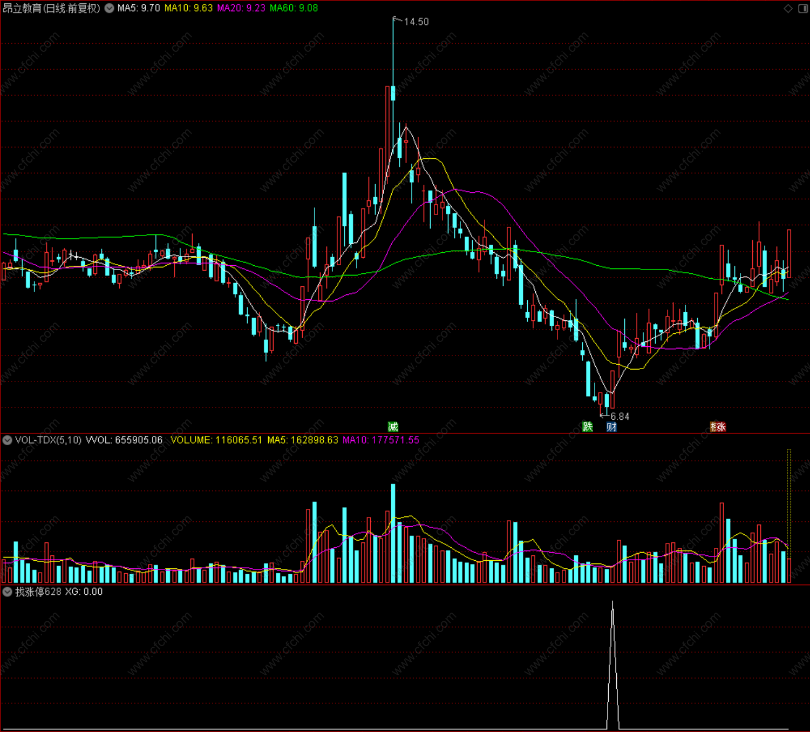Click the 14.50 high price label
The width and height of the screenshot is (810, 732).
416,22
